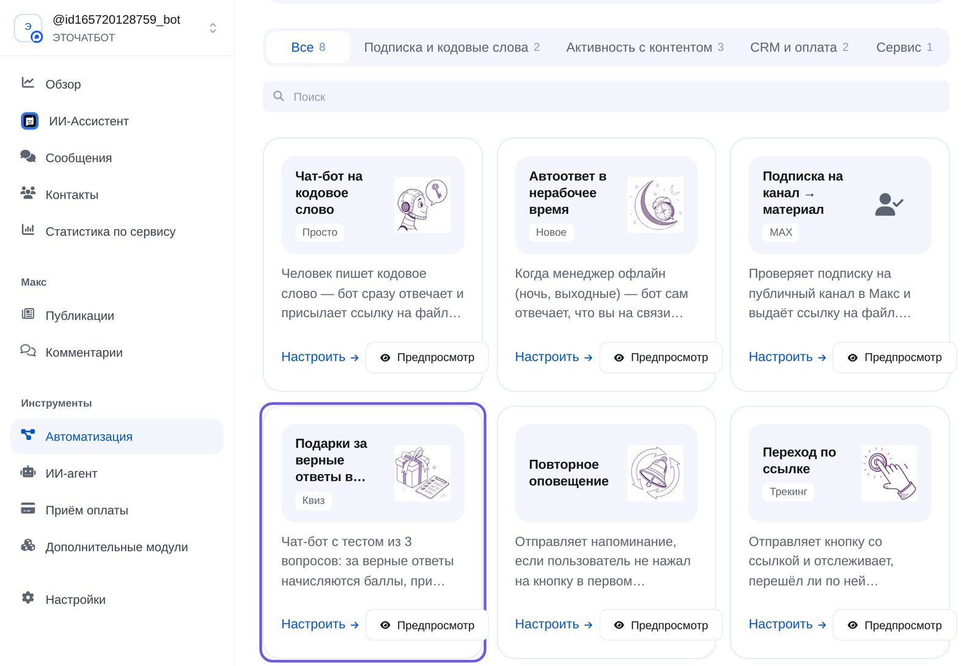978x666 pixels.
Task: Click the robot with key illustration
Action: (422, 205)
